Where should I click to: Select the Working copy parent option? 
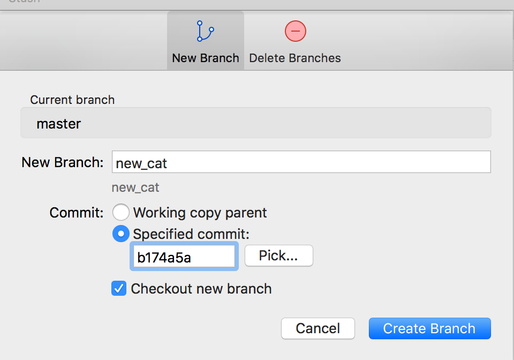(121, 212)
